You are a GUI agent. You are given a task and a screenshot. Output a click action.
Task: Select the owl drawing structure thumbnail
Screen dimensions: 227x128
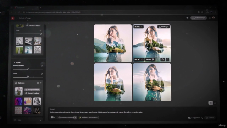pyautogui.click(x=38, y=50)
